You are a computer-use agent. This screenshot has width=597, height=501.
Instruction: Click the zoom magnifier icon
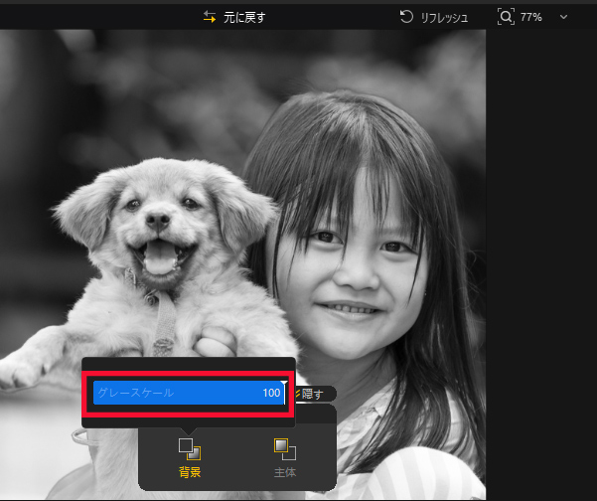tap(506, 17)
